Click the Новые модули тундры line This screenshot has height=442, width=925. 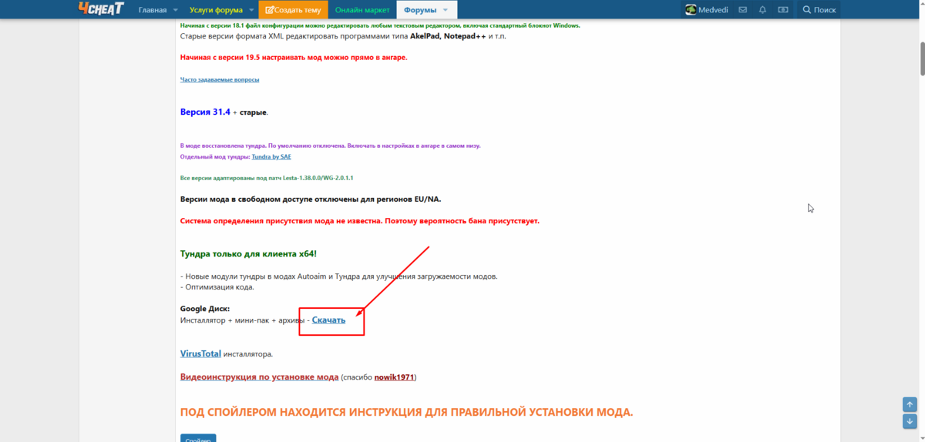coord(339,276)
